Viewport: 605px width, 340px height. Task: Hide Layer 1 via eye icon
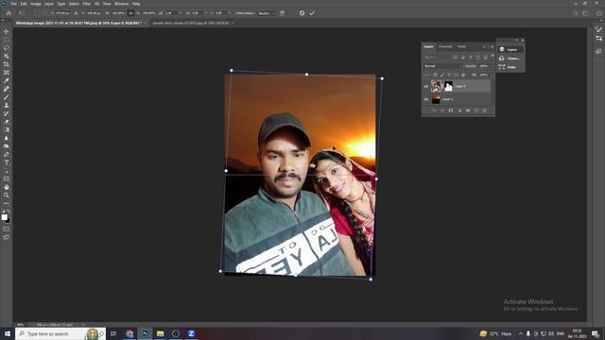(426, 99)
